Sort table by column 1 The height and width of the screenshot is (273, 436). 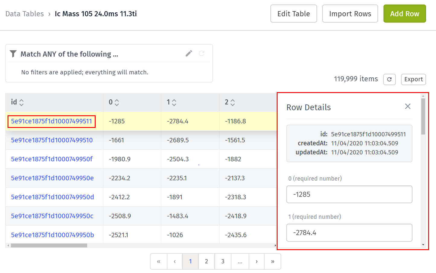pyautogui.click(x=174, y=103)
